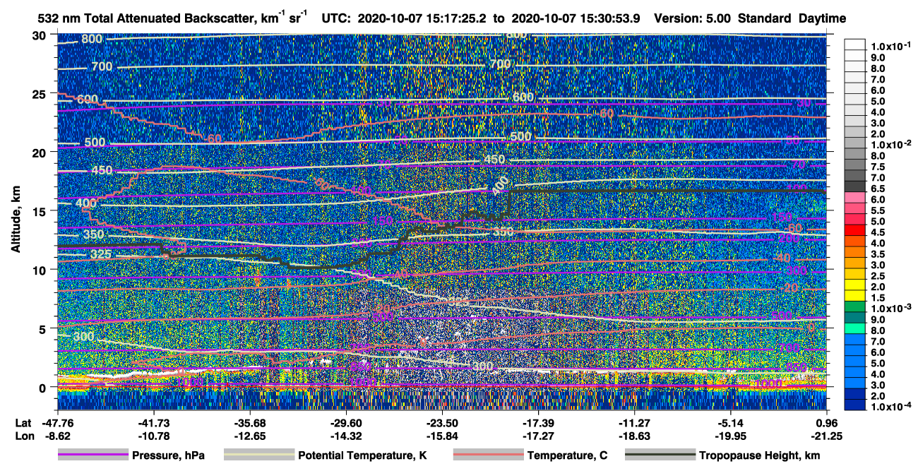Image resolution: width=918 pixels, height=471 pixels.
Task: Click the altitude tick label '0'
Action: (44, 387)
